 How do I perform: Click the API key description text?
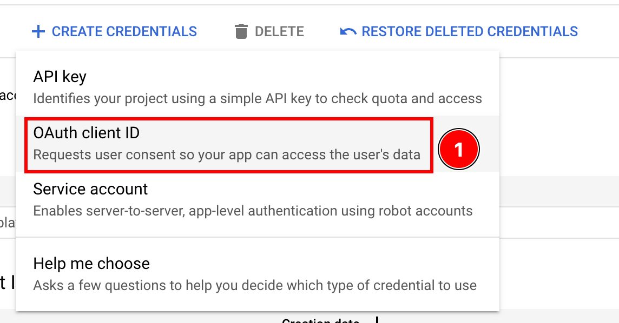(x=258, y=98)
